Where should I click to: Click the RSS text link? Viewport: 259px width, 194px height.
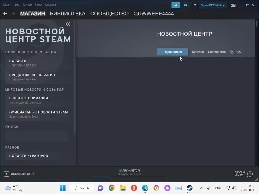(238, 52)
